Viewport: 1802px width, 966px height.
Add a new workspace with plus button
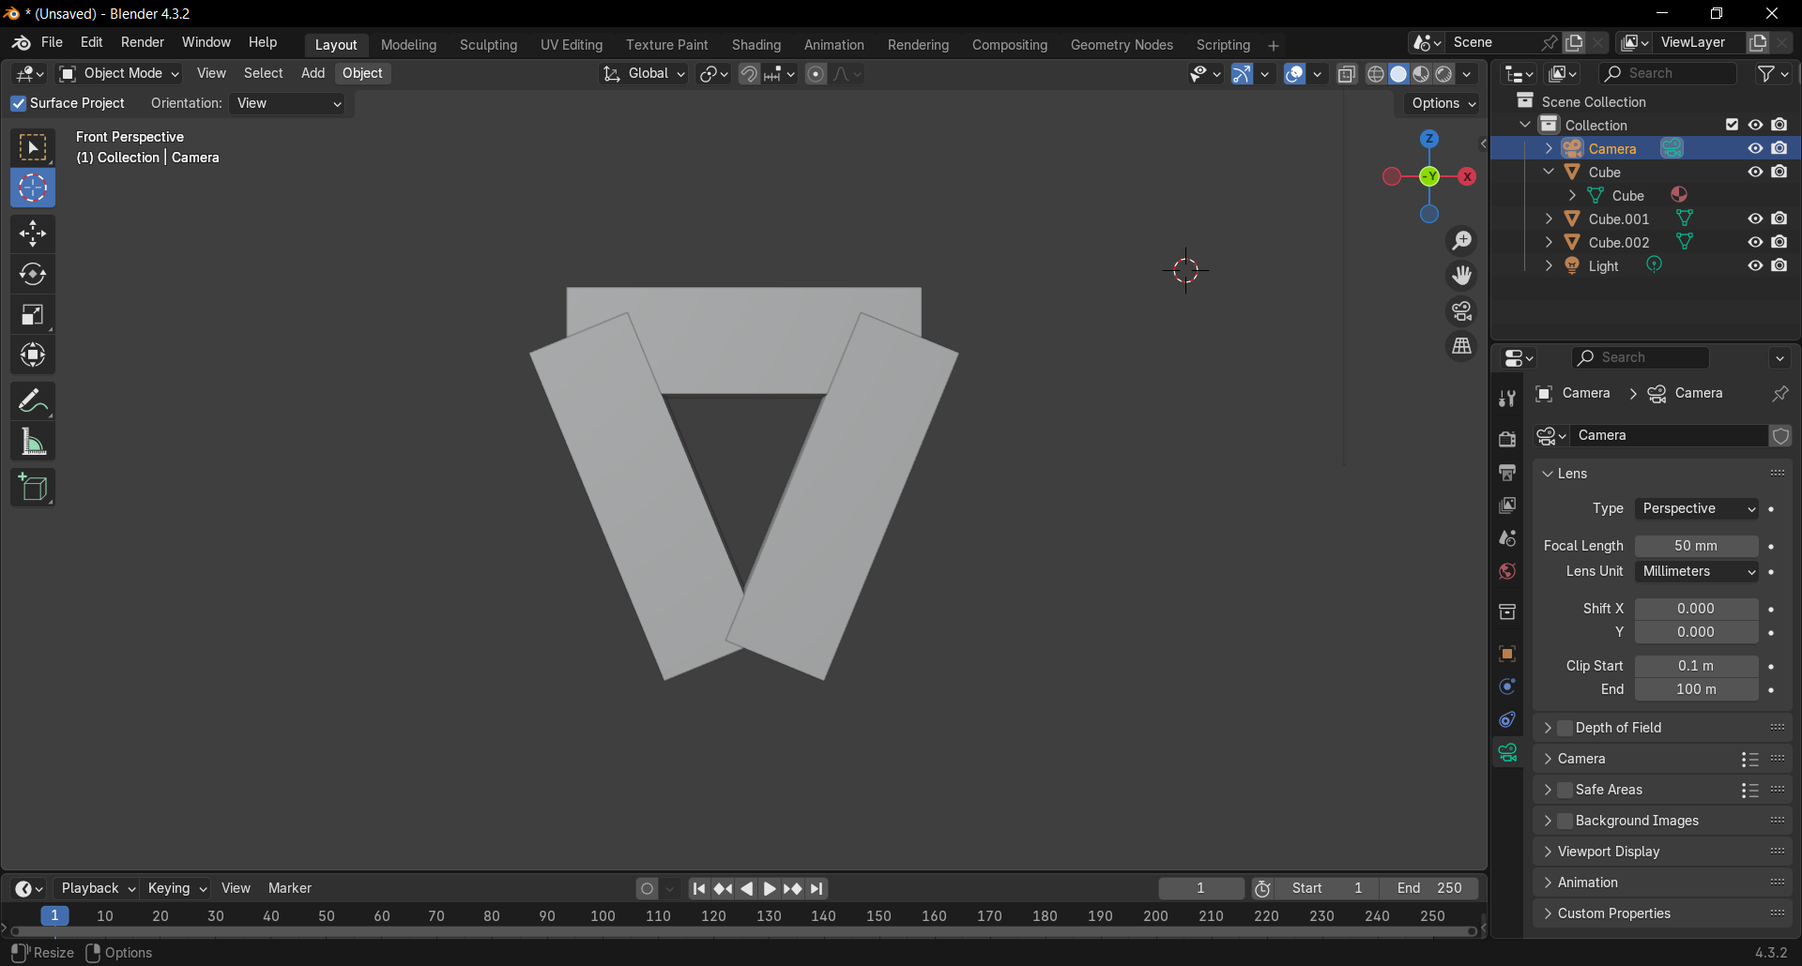click(x=1274, y=45)
